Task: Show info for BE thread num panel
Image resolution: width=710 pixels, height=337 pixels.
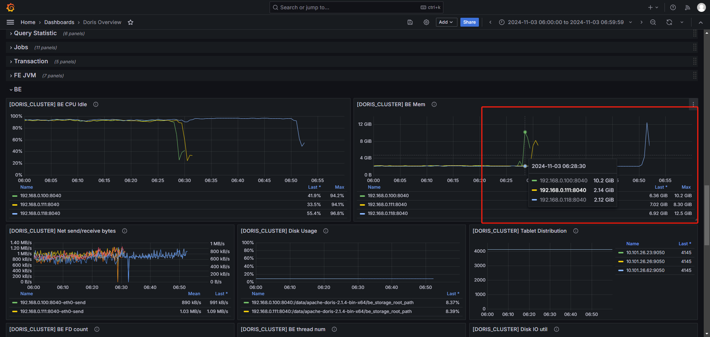Action: click(334, 329)
